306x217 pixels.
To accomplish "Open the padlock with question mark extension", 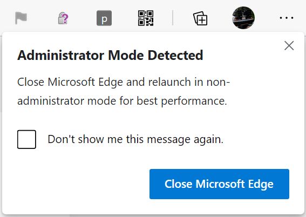I will (63, 18).
